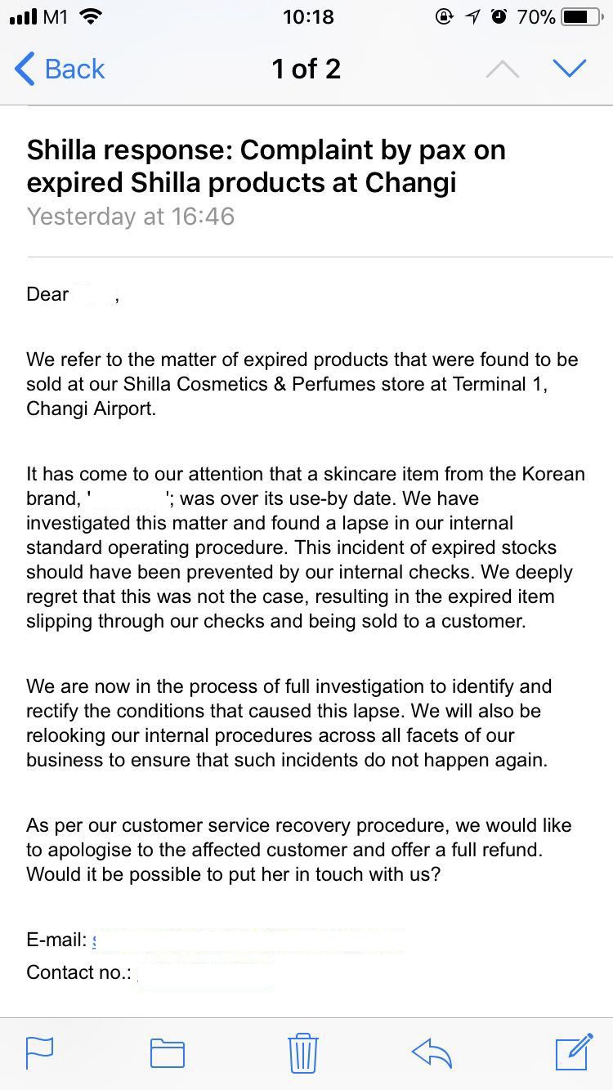Tap the Back button
613x1090 pixels.
pos(60,69)
